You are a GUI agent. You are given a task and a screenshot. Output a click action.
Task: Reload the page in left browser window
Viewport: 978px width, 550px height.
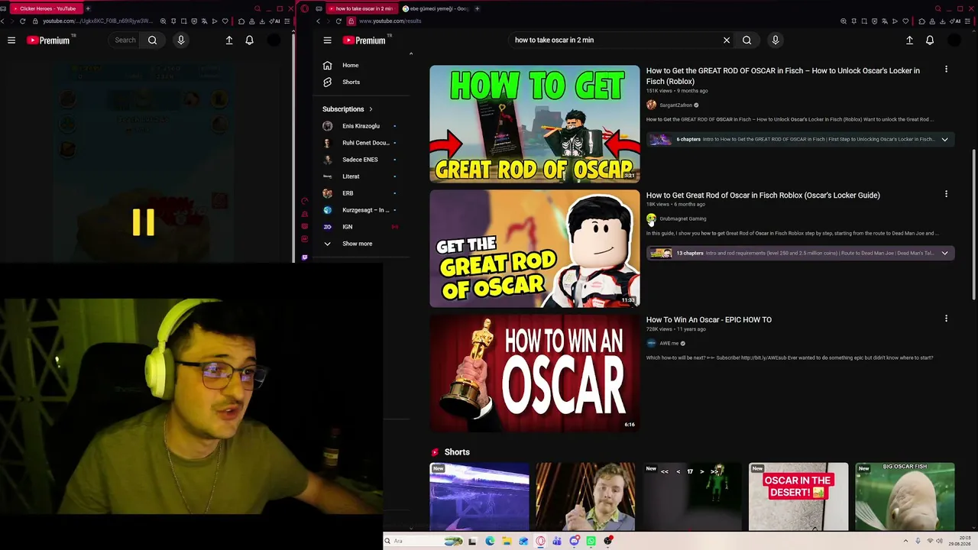click(x=22, y=21)
